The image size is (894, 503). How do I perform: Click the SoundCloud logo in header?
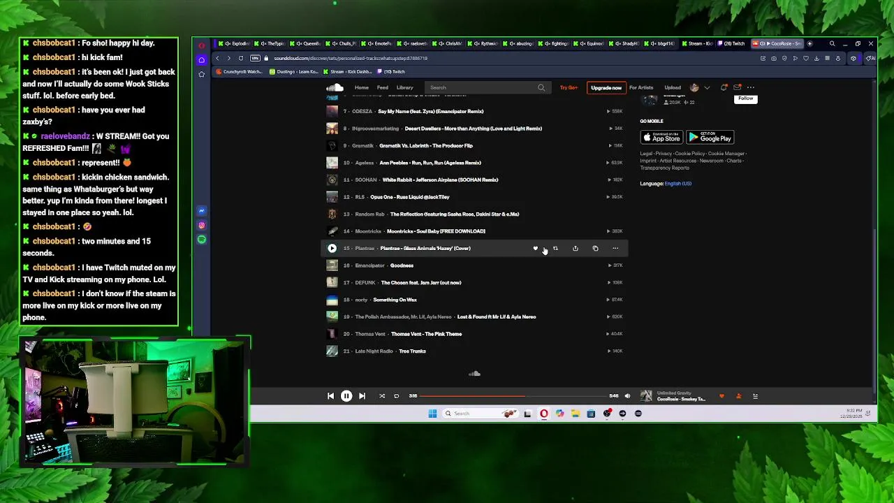pyautogui.click(x=335, y=87)
